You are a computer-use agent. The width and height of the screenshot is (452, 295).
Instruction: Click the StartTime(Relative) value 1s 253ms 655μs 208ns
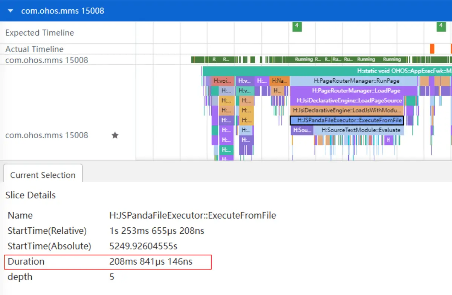tap(157, 231)
